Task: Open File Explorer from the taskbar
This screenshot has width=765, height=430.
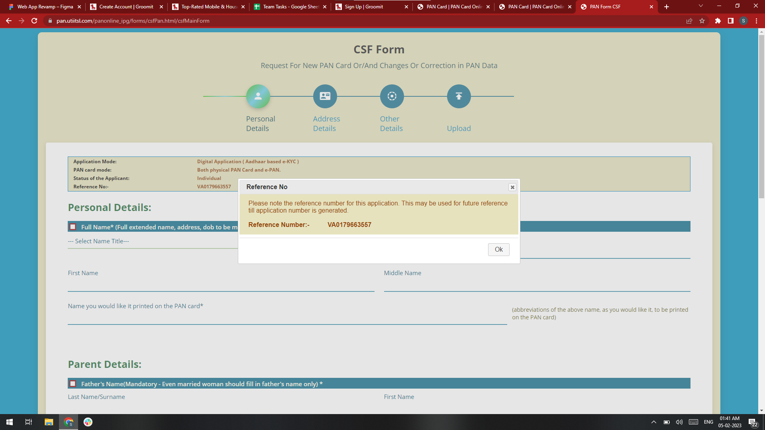Action: 49,422
